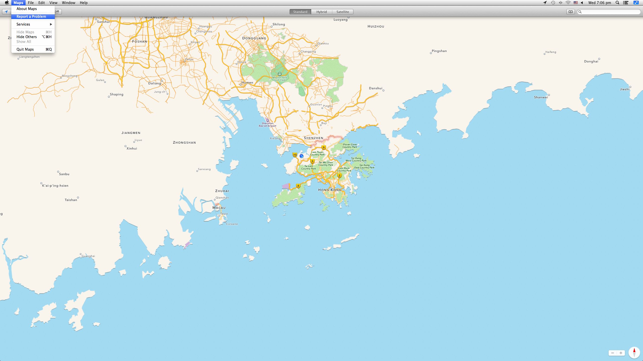Viewport: 643px width, 361px height.
Task: Click the zoom out minus button
Action: click(x=613, y=353)
